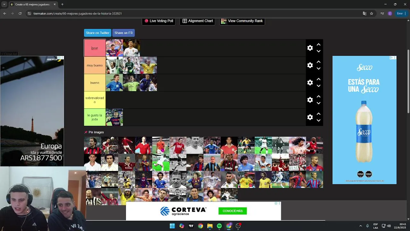Move le gusto la joda row up arrow
Image resolution: width=410 pixels, height=231 pixels.
318,114
